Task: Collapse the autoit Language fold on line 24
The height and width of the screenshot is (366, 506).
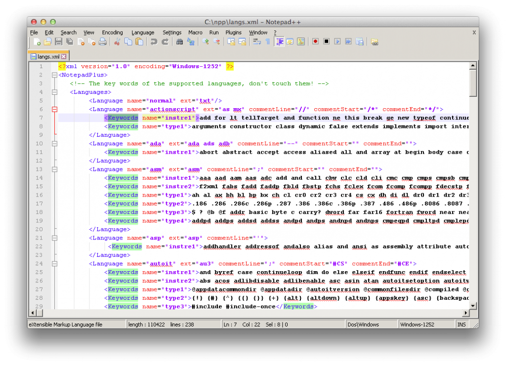Action: pos(54,264)
